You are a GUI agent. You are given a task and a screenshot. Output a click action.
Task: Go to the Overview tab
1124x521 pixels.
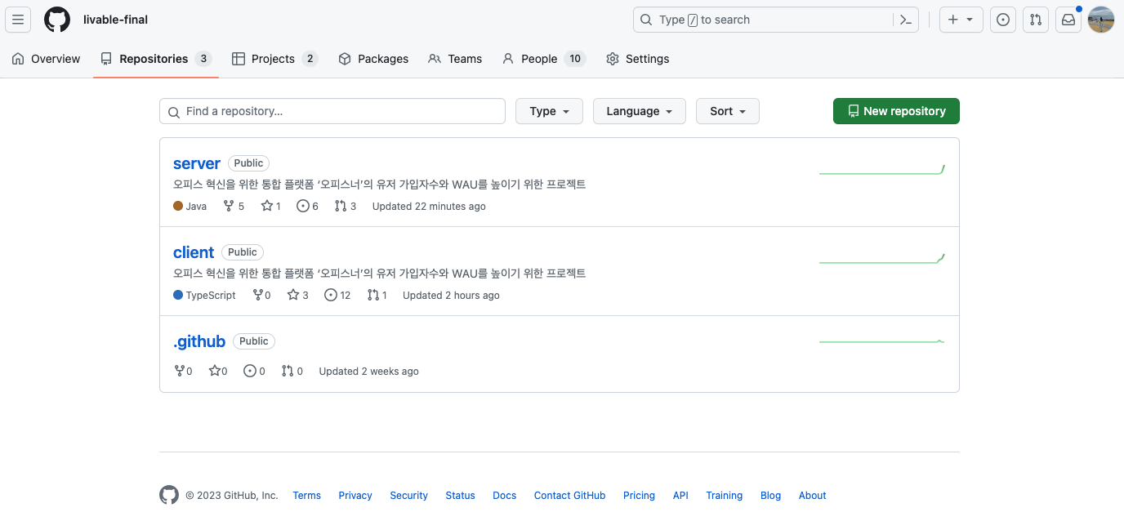(x=47, y=59)
